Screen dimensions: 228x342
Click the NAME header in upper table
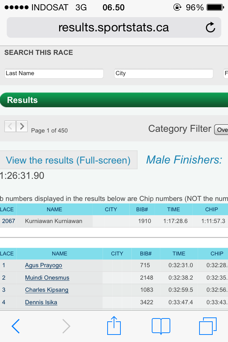[x=54, y=209]
